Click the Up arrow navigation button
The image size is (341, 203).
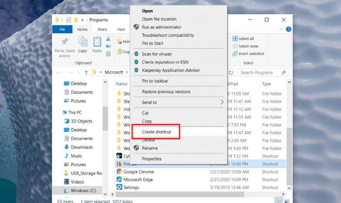tap(86, 73)
